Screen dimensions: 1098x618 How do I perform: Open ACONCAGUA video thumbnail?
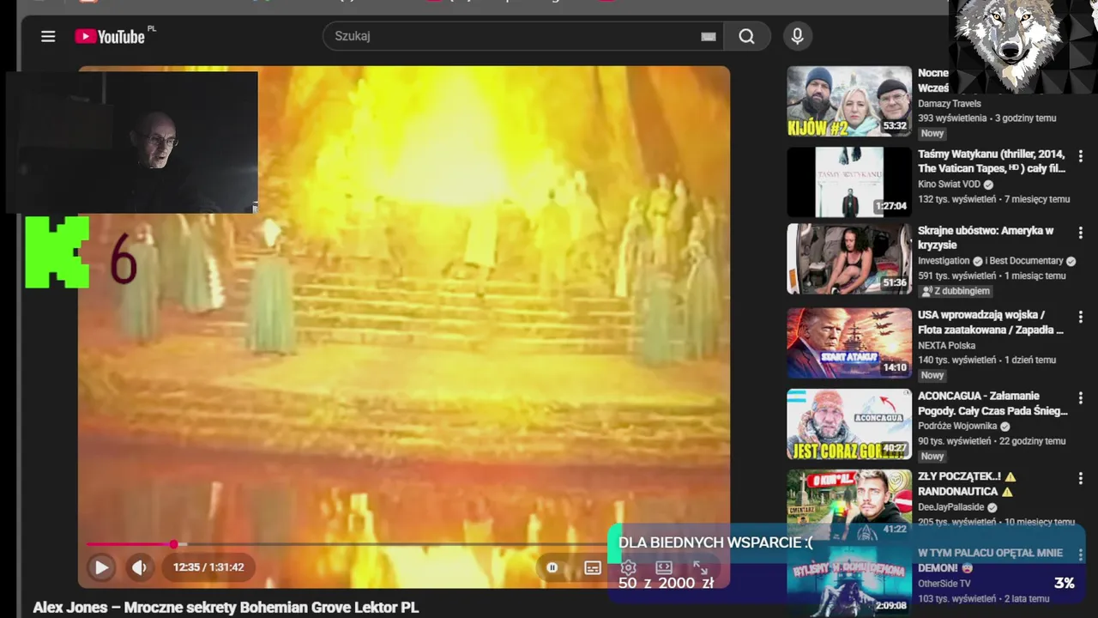pyautogui.click(x=849, y=424)
